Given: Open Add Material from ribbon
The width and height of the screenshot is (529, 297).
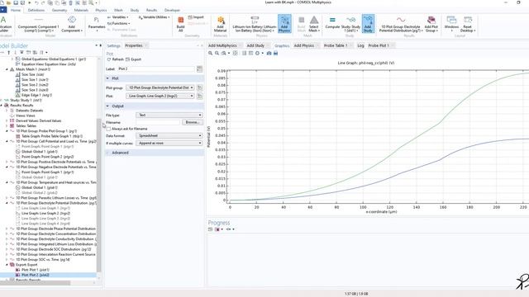Looking at the screenshot, I should pyautogui.click(x=221, y=24).
